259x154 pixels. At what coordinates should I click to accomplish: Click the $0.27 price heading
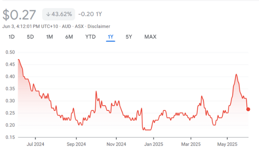[19, 15]
